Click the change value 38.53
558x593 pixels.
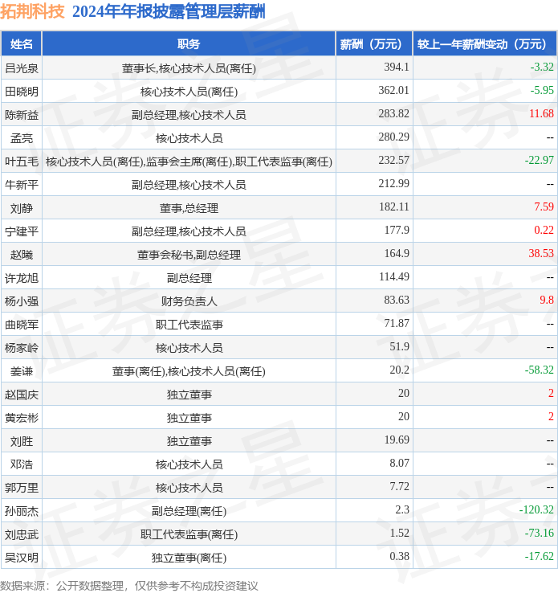[x=541, y=253]
